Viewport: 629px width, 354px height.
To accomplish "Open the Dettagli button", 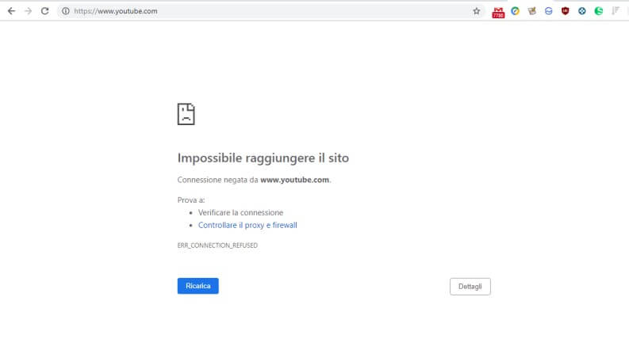I will click(470, 287).
